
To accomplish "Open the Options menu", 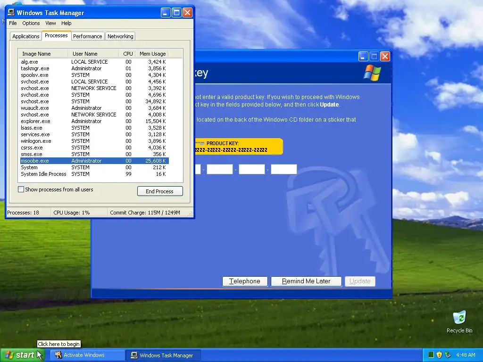I will (31, 23).
